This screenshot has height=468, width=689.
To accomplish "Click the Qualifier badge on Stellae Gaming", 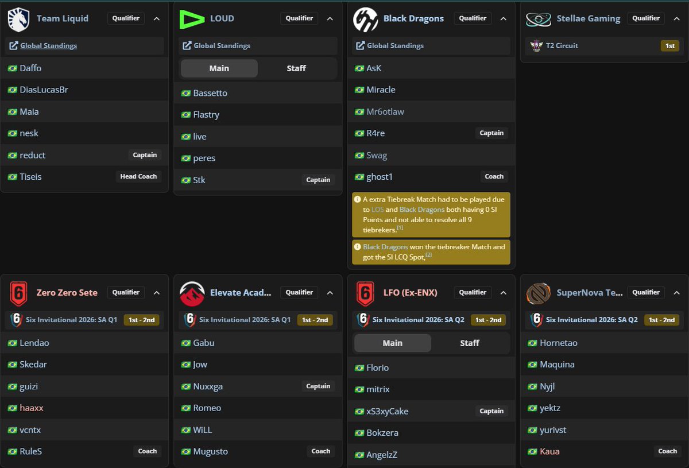I will (647, 18).
